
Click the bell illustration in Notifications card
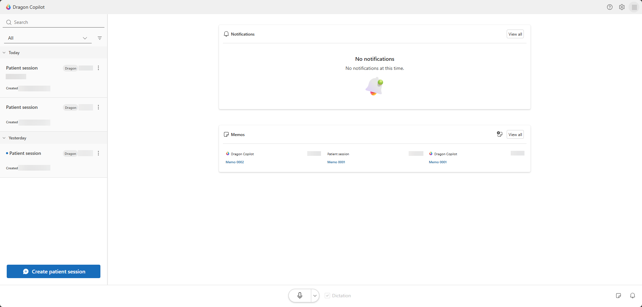point(374,87)
